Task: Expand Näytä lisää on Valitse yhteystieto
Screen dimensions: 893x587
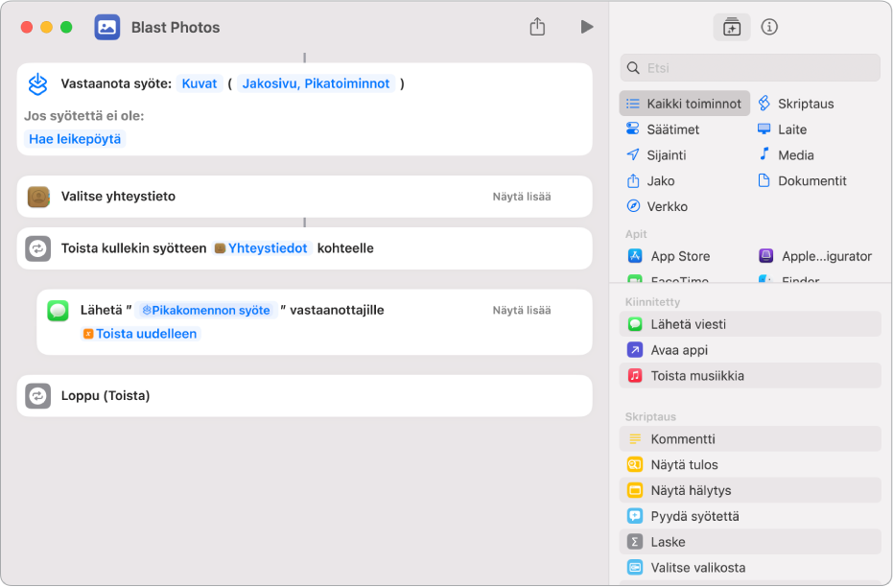Action: tap(522, 197)
